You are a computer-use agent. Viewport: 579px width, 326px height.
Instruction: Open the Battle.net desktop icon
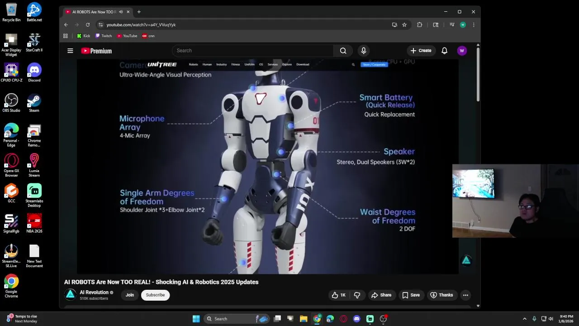click(x=34, y=12)
